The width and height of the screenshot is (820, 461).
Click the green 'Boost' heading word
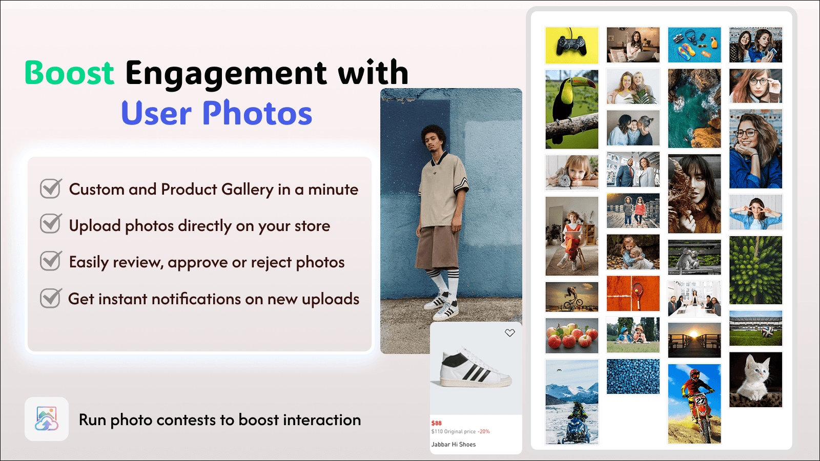coord(69,73)
